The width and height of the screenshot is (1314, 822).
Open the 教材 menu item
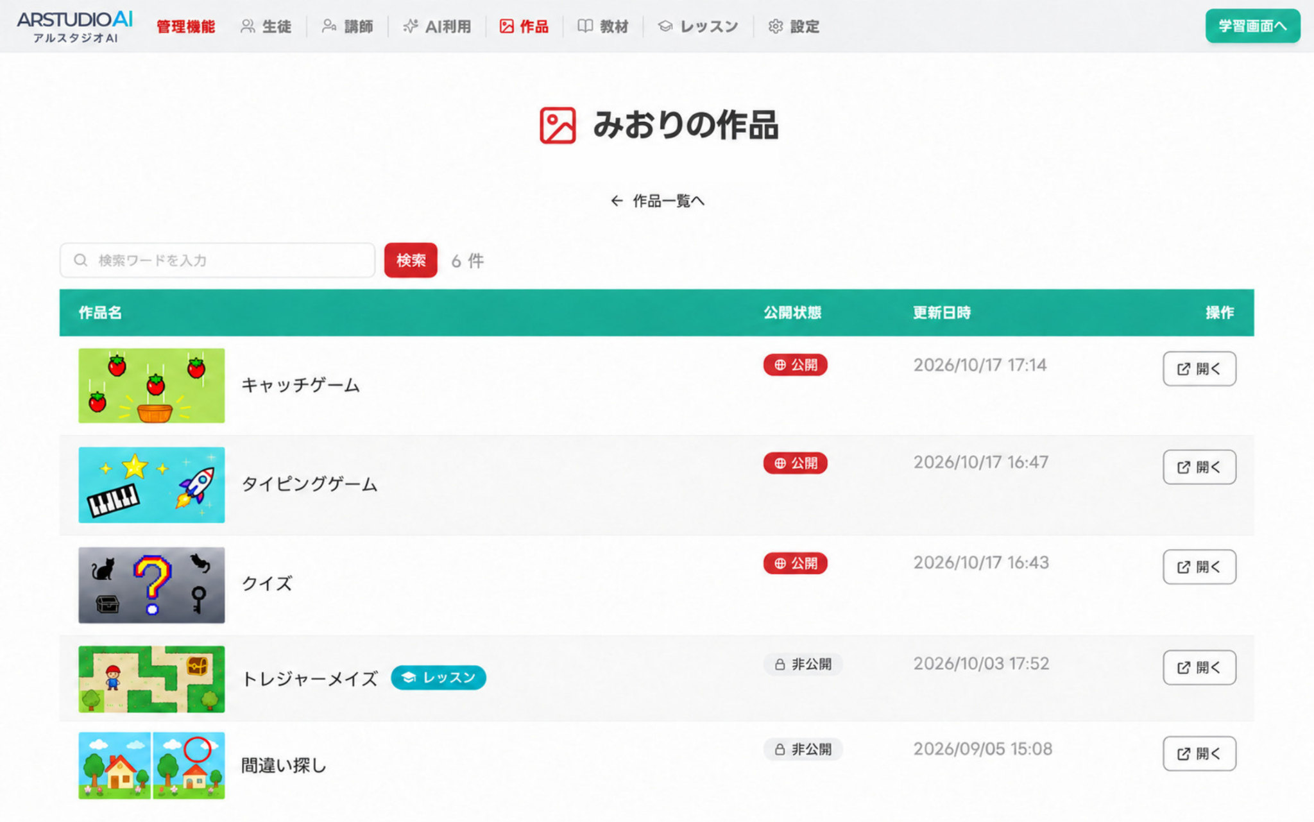coord(602,26)
